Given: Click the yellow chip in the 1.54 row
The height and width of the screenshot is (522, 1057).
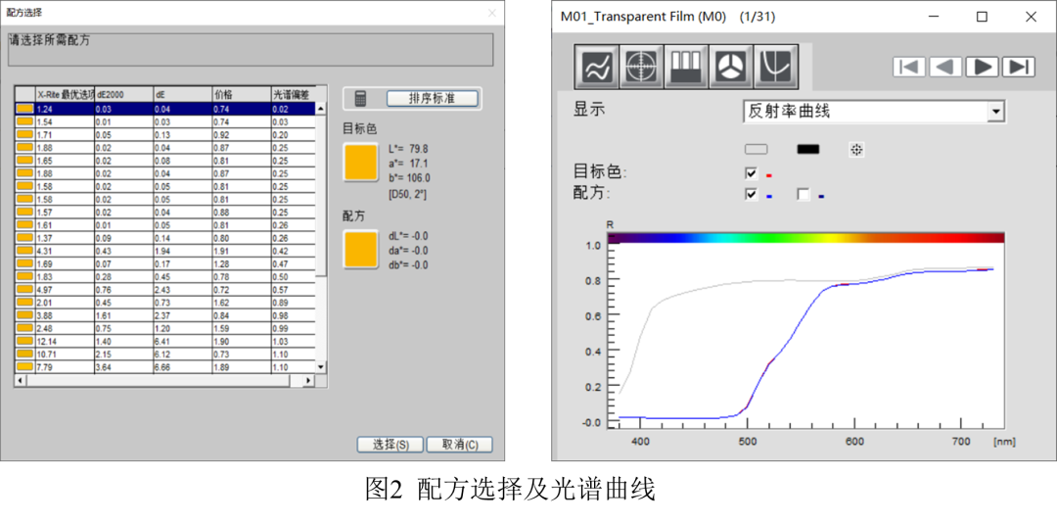Looking at the screenshot, I should tap(24, 120).
